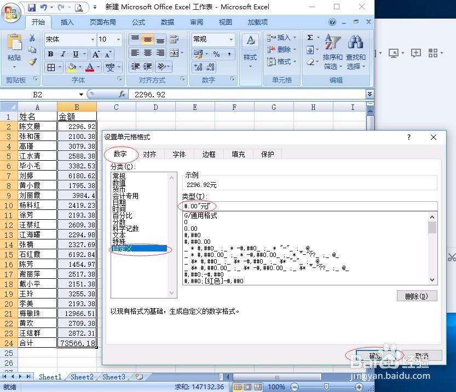Expand the Insert cells dropdown
Screen dimensions: 456x392
[295, 37]
